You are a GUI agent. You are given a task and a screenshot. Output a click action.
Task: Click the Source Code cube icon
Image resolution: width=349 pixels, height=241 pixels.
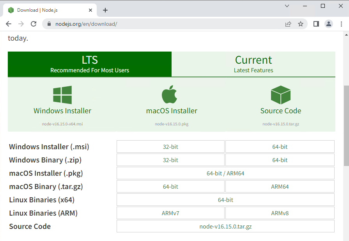(281, 95)
